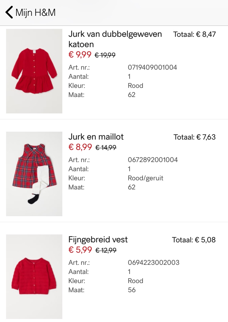Click the crossed-out € 19,99 original price
Image resolution: width=228 pixels, height=322 pixels.
105,55
